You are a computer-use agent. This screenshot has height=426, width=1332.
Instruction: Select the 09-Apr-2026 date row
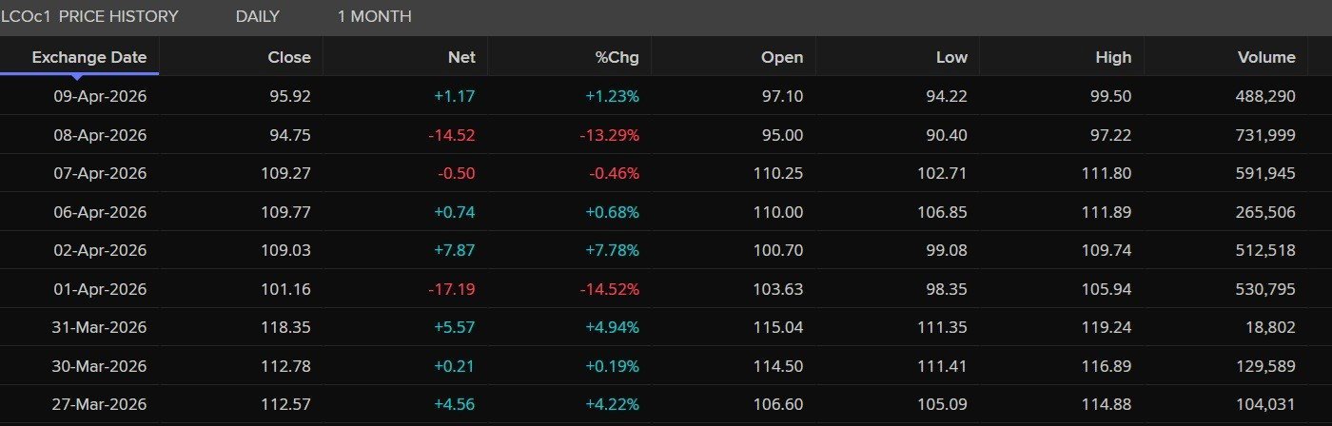[100, 96]
